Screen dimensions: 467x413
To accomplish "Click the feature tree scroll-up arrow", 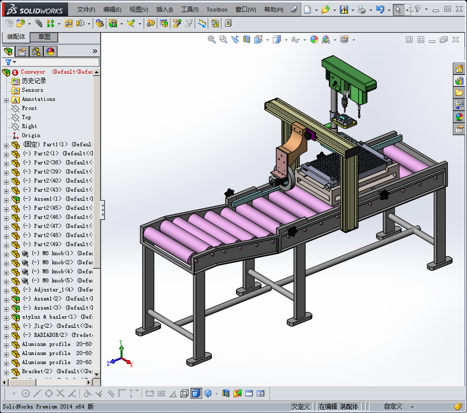I will click(x=96, y=72).
